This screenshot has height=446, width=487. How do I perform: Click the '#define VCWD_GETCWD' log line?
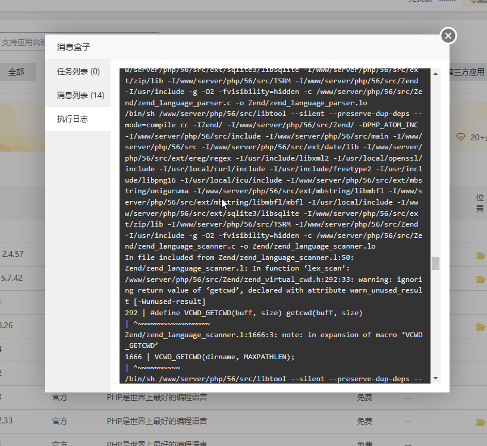tap(244, 313)
